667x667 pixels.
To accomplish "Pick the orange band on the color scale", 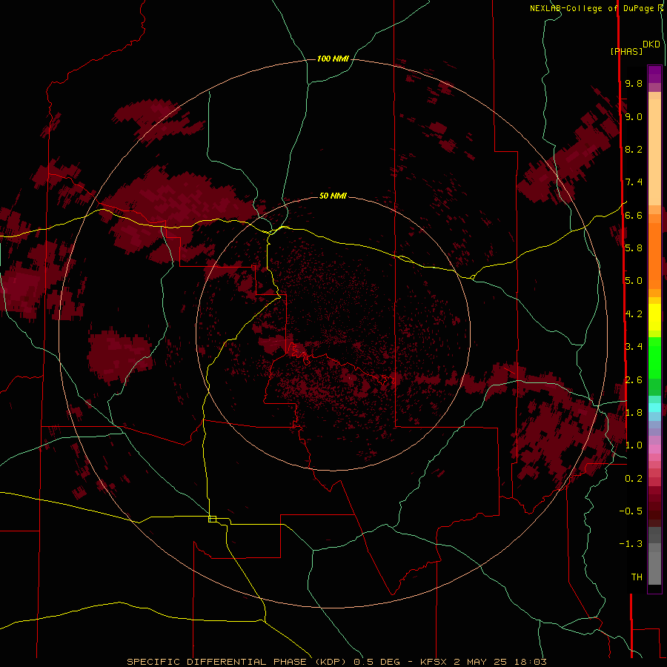I will tap(654, 255).
